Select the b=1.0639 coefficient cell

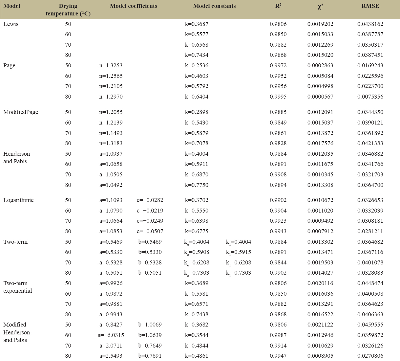point(150,335)
